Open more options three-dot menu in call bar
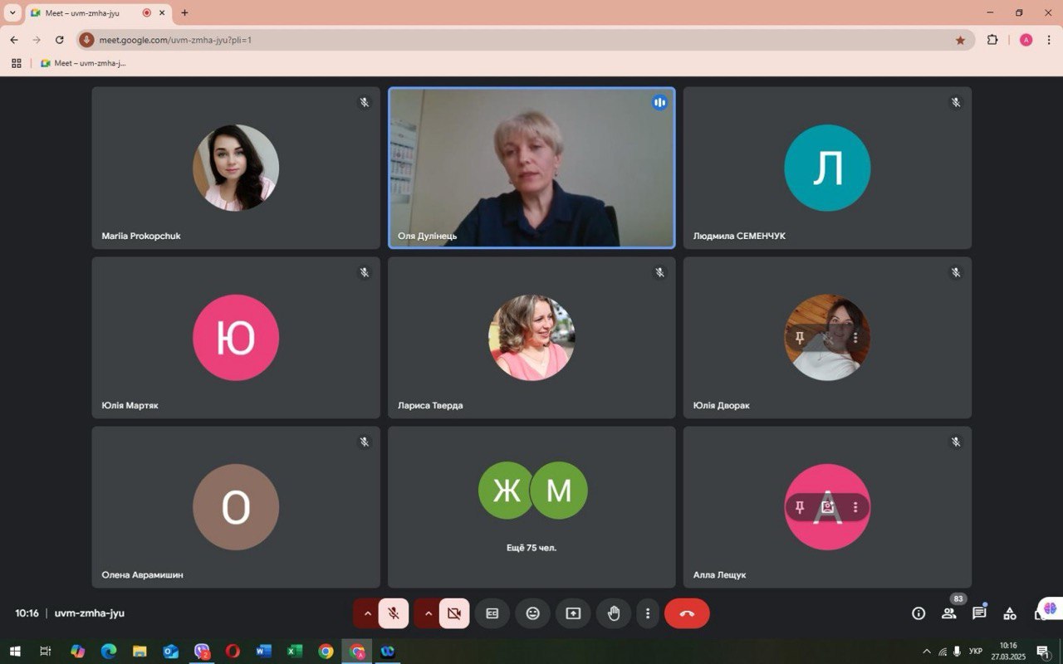The image size is (1063, 664). point(648,613)
